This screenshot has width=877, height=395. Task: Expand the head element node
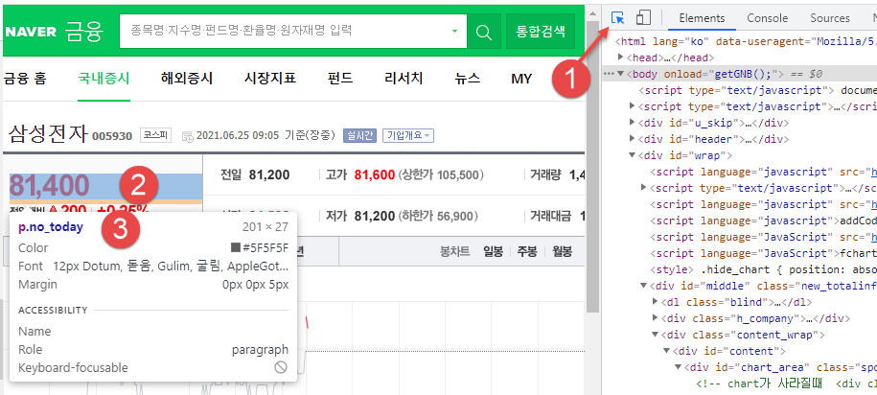620,58
